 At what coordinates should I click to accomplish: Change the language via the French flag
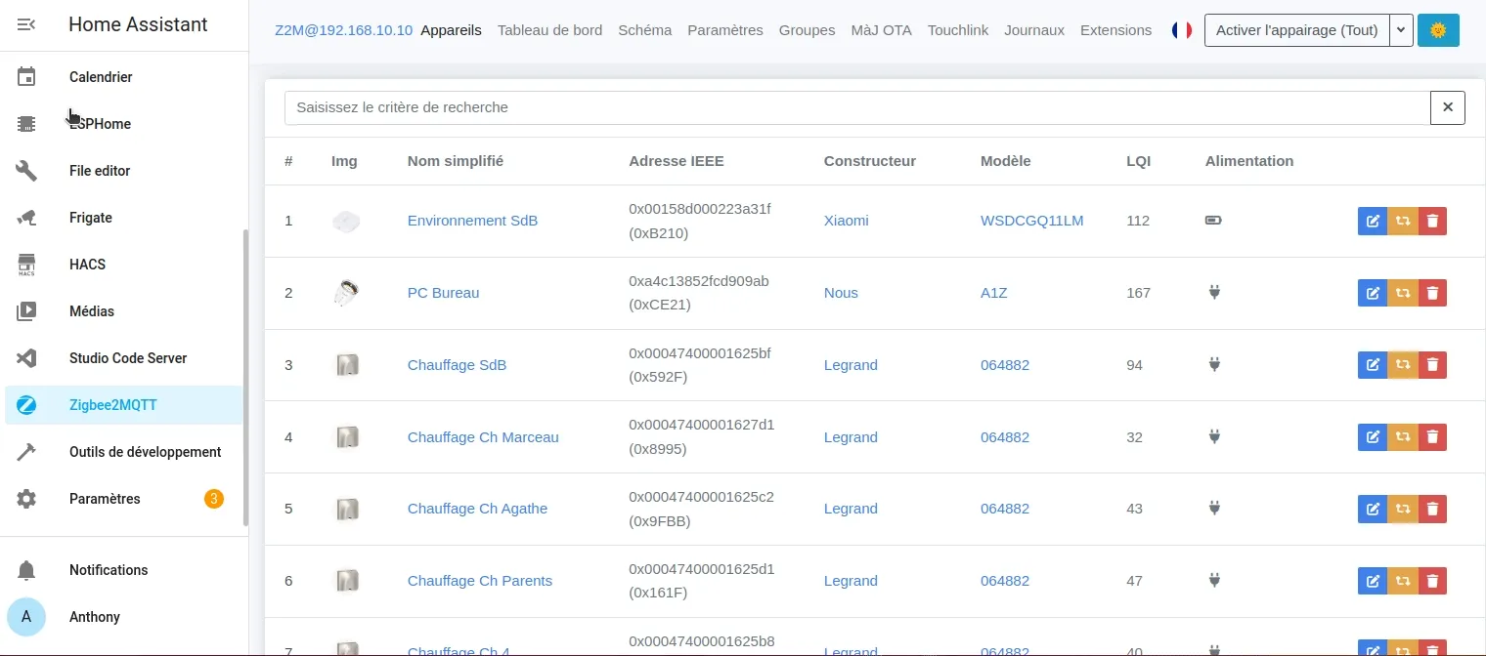[x=1181, y=30]
